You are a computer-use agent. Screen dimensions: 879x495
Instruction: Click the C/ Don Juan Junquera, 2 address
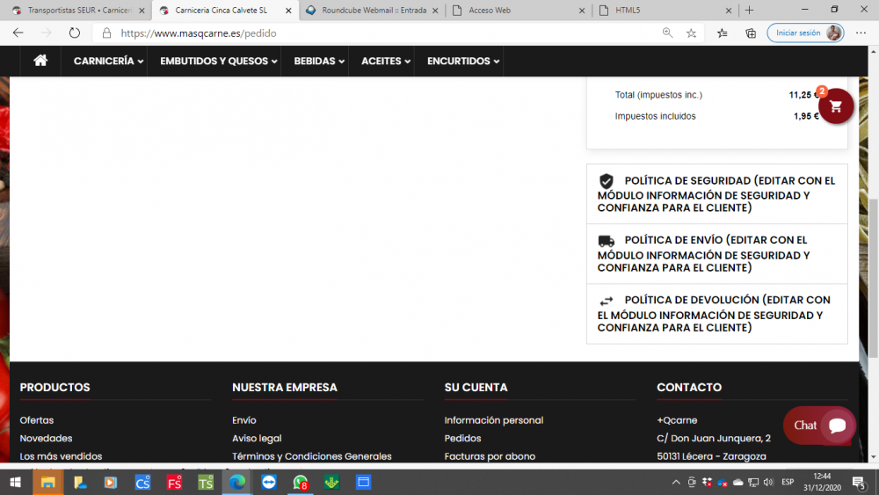pyautogui.click(x=714, y=439)
